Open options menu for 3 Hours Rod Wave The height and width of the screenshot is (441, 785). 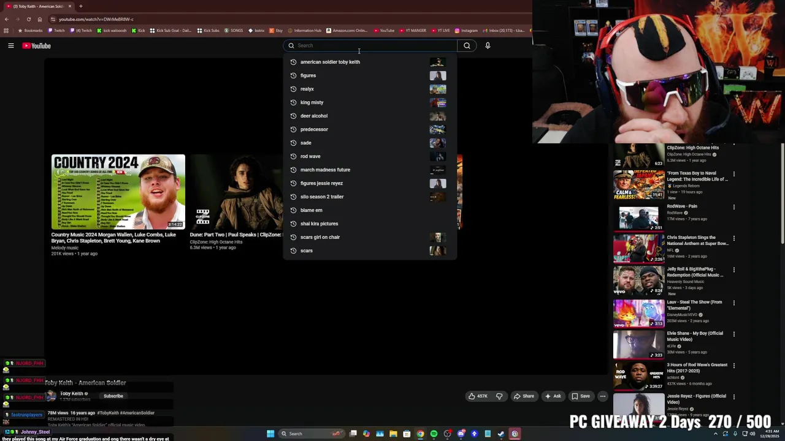point(733,365)
